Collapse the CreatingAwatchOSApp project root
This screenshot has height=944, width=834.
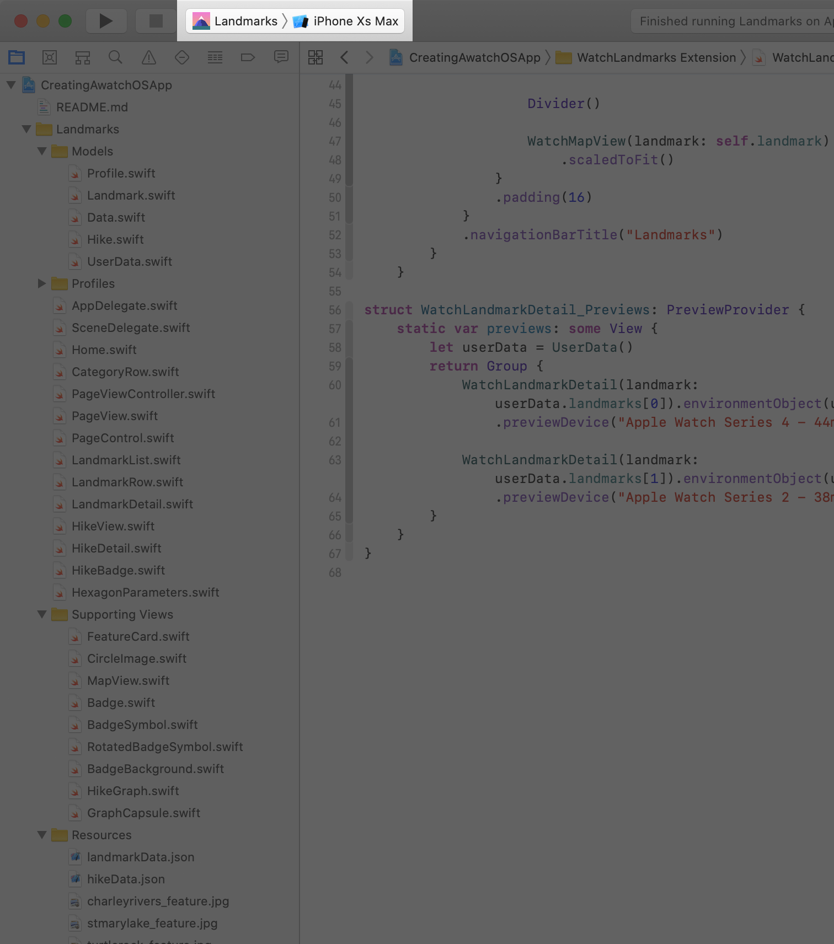click(x=11, y=85)
